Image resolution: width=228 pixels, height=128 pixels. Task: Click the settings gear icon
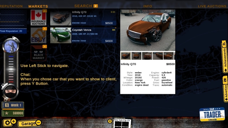click(7, 123)
